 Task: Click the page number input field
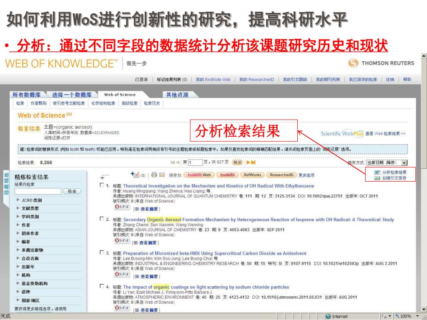[x=195, y=162]
